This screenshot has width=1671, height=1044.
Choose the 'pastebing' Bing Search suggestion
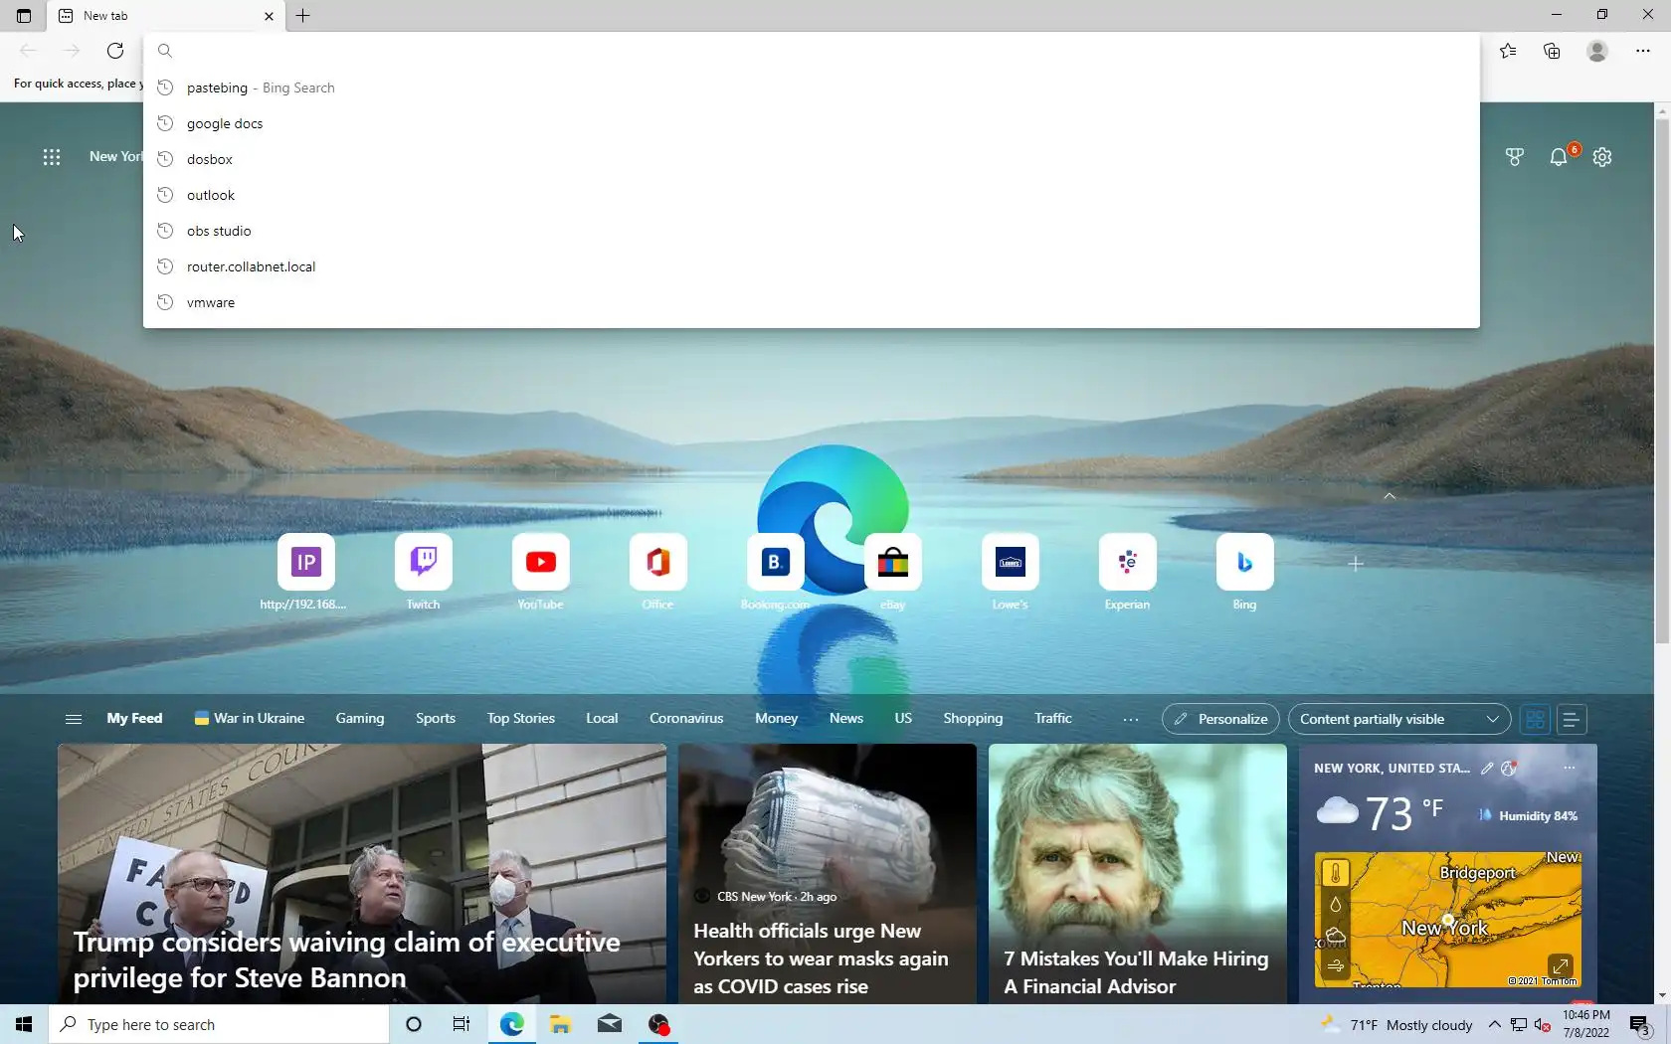coord(812,87)
